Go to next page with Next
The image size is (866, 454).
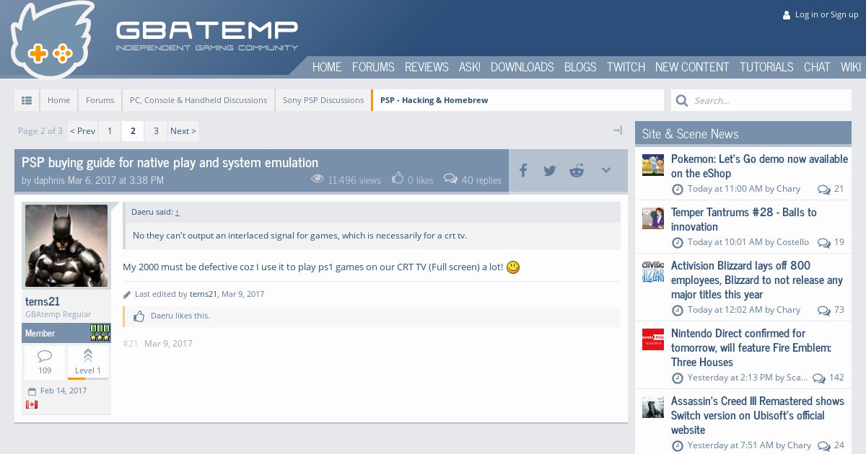183,131
